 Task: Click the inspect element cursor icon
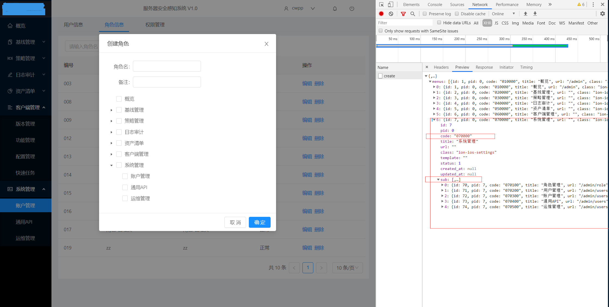pos(381,5)
